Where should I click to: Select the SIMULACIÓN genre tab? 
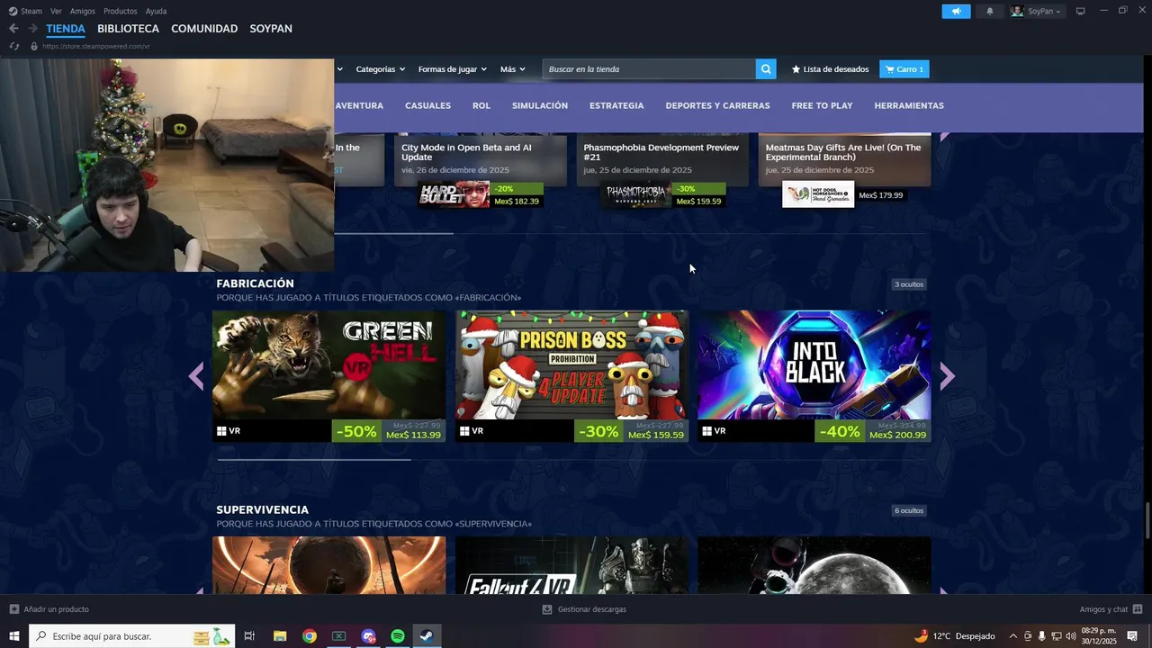[540, 105]
